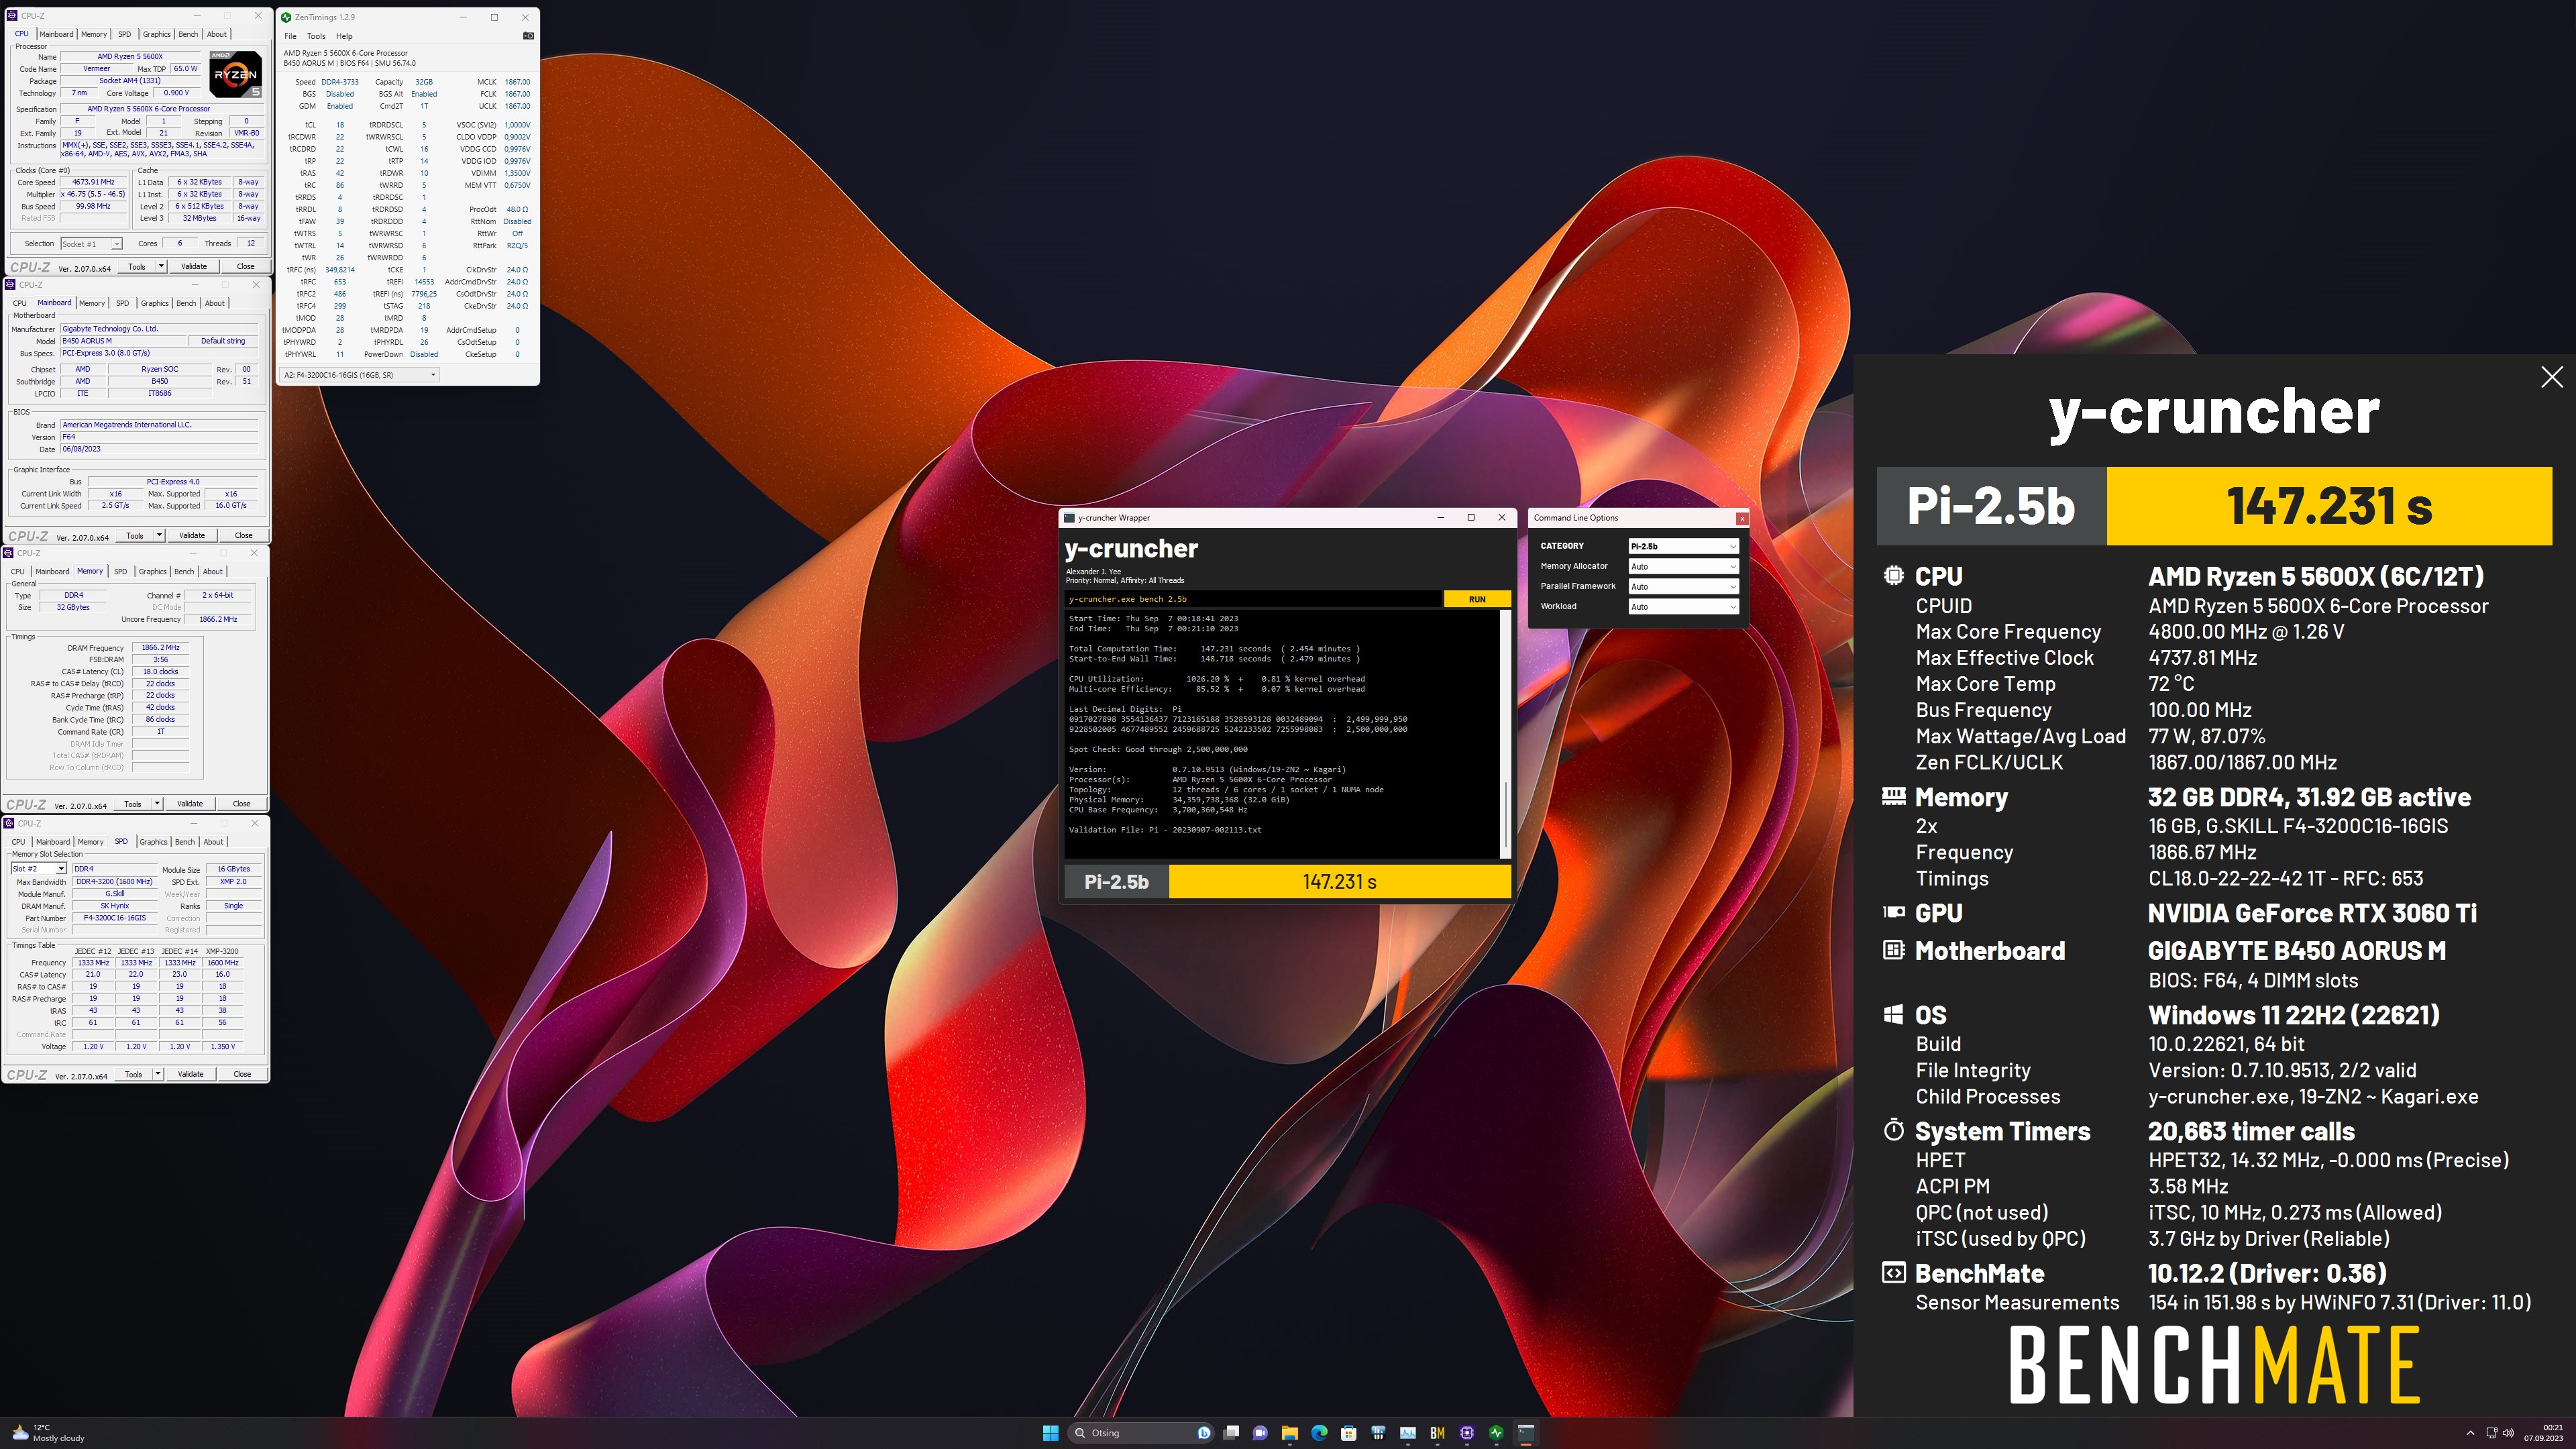Click the purple CPU-Z taskbar icon
The height and width of the screenshot is (1449, 2576).
click(1467, 1433)
